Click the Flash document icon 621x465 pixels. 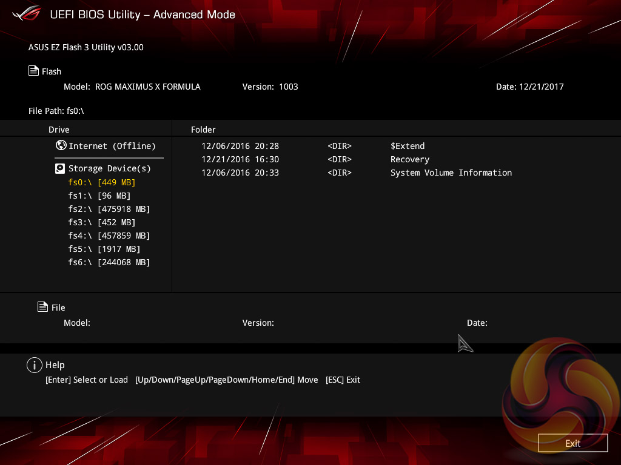(34, 71)
